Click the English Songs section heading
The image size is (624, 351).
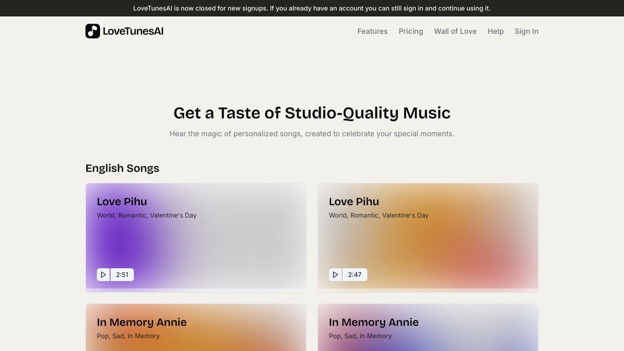[x=122, y=168]
